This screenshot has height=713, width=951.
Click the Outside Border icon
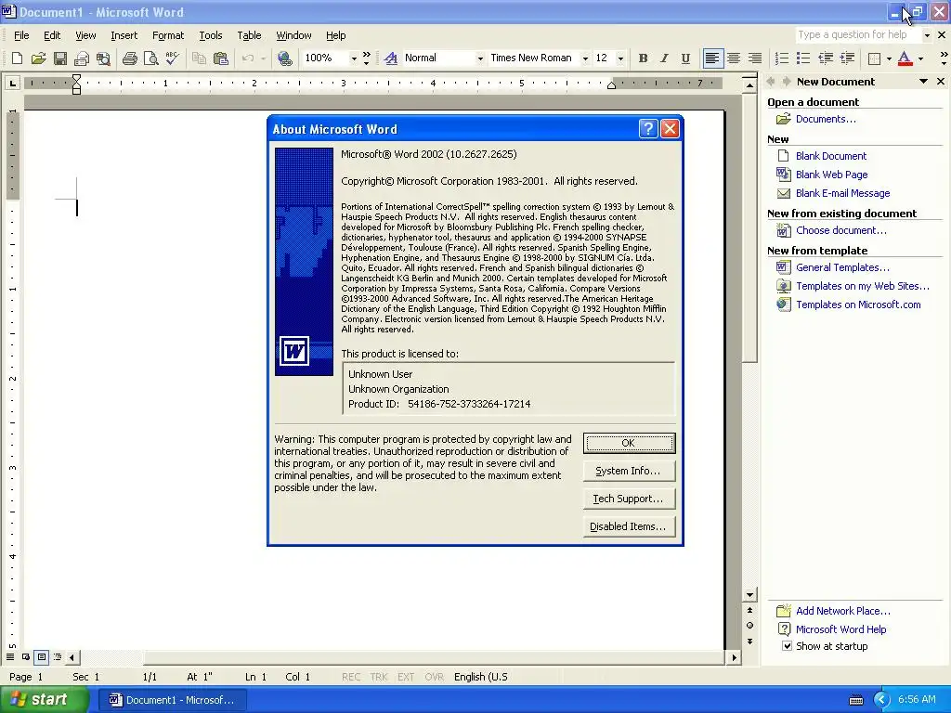pos(874,58)
